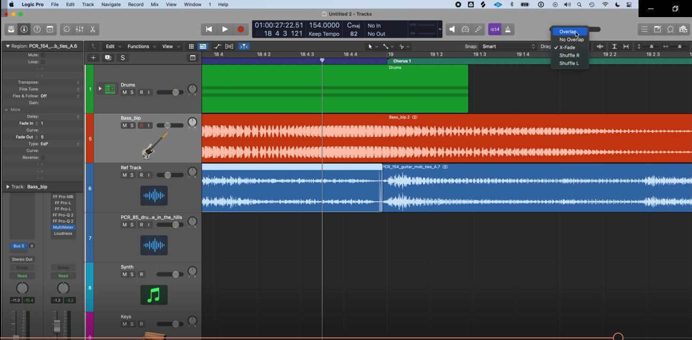Screen dimensions: 692x340
Task: Add a new track with plus button
Action: [x=93, y=58]
